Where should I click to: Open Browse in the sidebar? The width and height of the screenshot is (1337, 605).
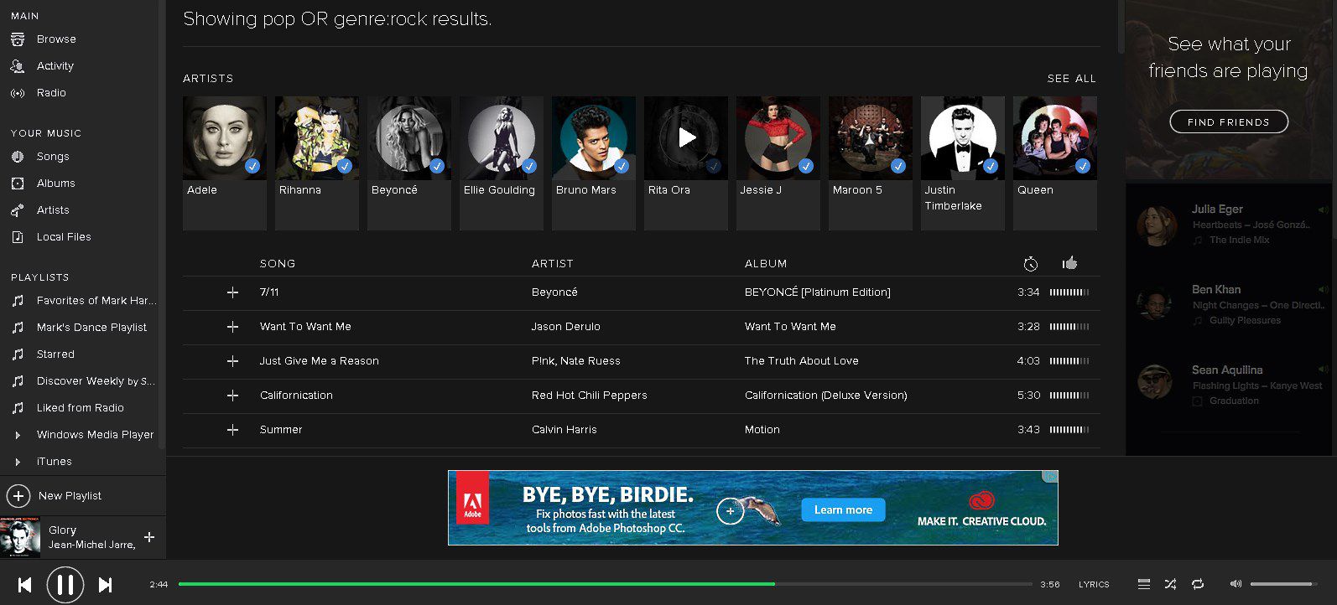(x=56, y=39)
